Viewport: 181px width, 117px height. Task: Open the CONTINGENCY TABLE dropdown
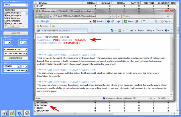click(x=26, y=70)
